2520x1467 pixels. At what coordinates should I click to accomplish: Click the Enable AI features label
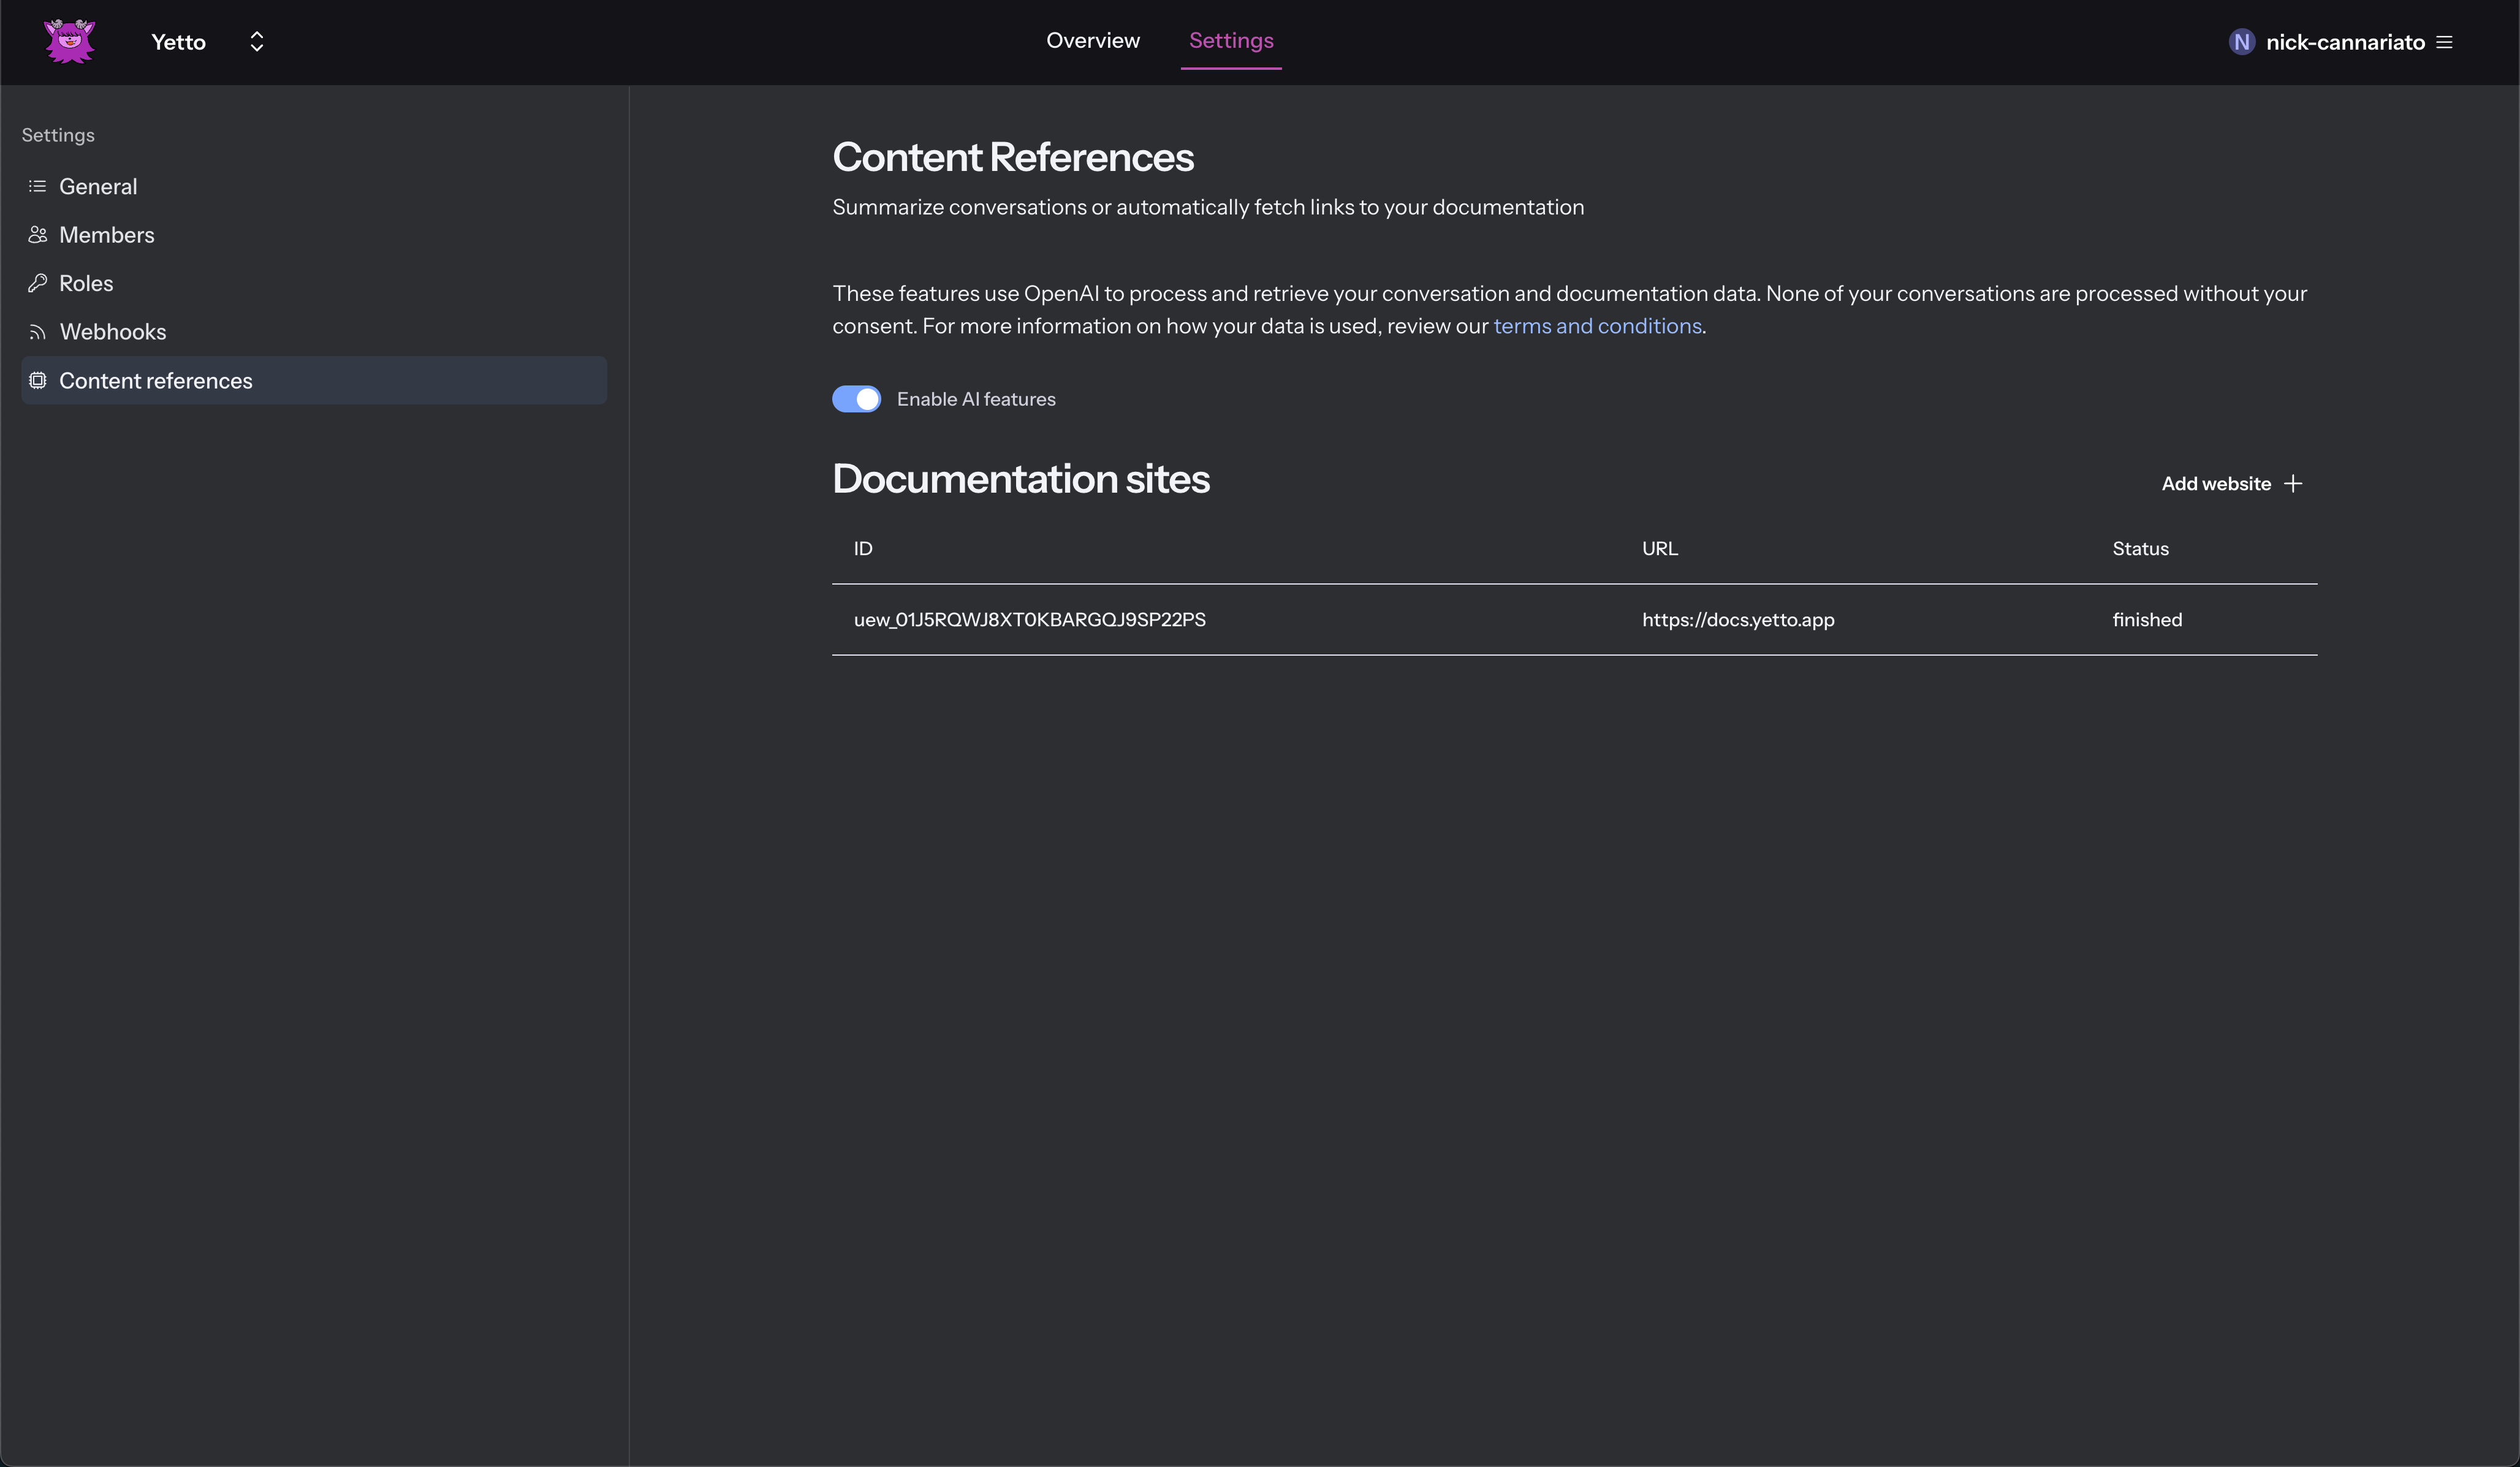pyautogui.click(x=975, y=399)
